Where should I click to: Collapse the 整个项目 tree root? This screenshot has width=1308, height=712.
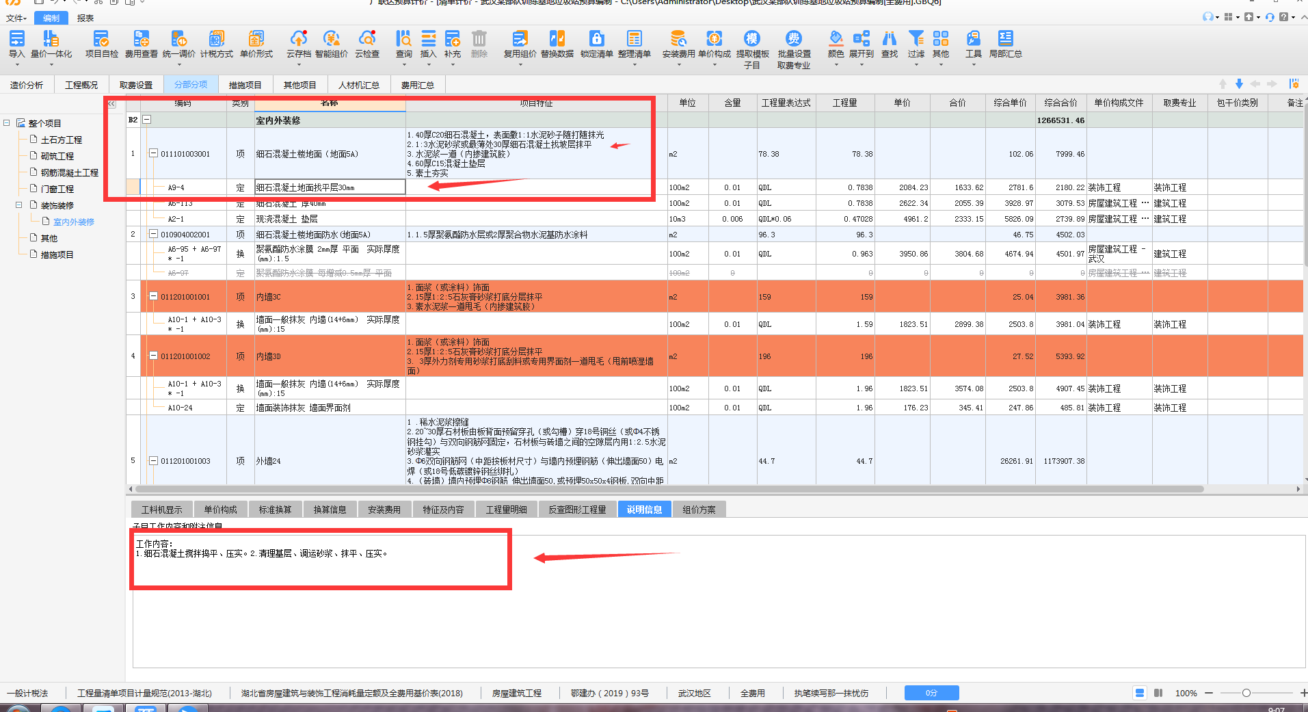click(x=7, y=123)
